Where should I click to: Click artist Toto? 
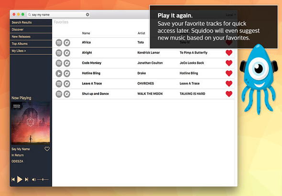(x=141, y=42)
